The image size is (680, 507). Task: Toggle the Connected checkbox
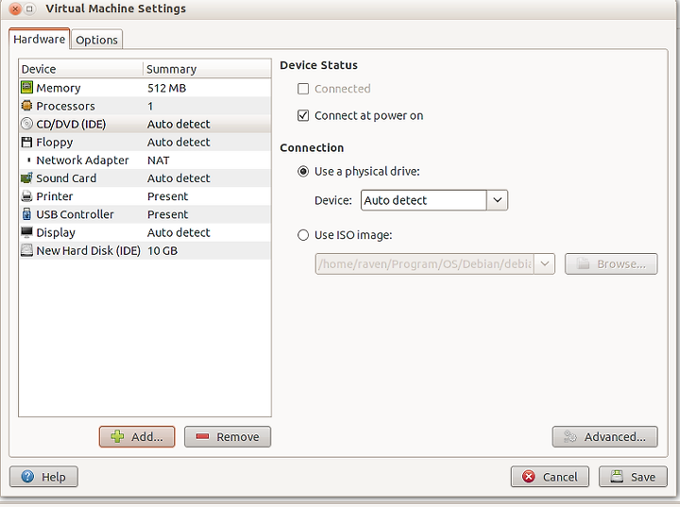pyautogui.click(x=303, y=89)
